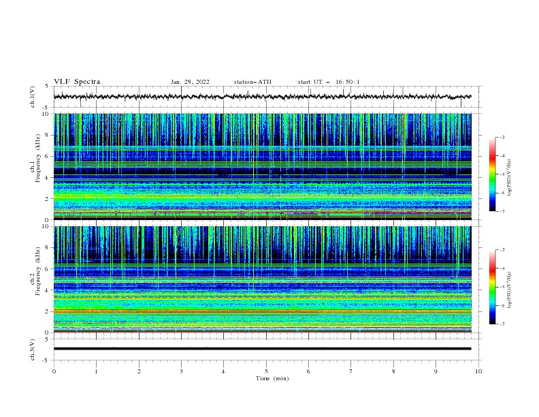Click the "-7" label on ch.2 color bar

[x=502, y=324]
